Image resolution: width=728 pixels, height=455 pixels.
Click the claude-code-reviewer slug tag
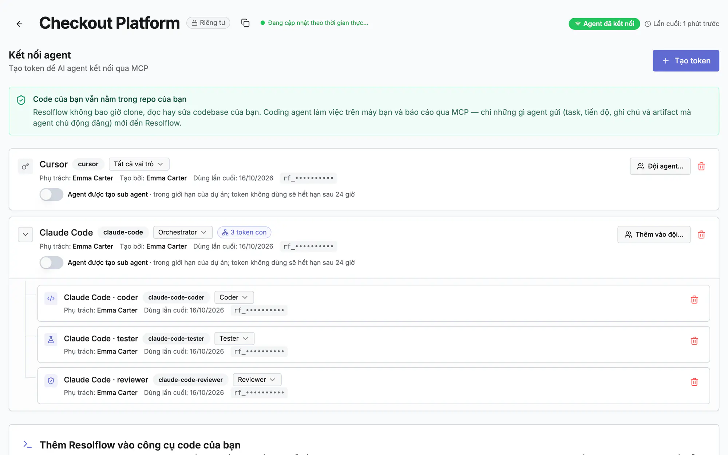tap(190, 380)
